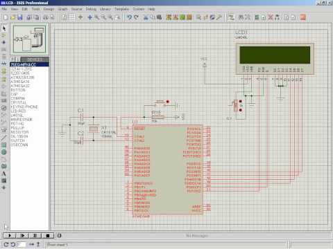Select the 2D line drawing tool
333x249 pixels.
coord(3,138)
